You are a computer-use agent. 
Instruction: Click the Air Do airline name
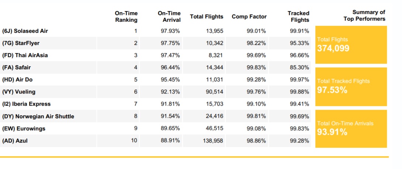click(18, 80)
